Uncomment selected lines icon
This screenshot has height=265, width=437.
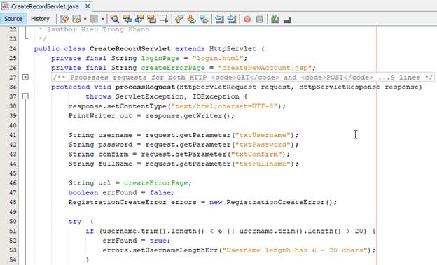287,20
